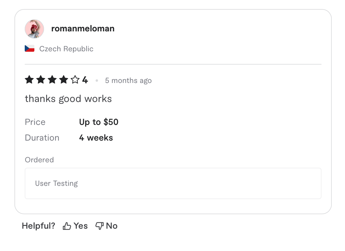
Task: Click the reviewer's profile avatar
Action: (34, 29)
